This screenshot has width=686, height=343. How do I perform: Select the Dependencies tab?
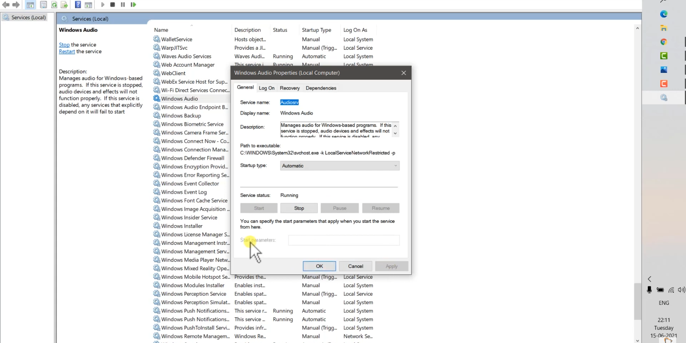click(x=321, y=88)
